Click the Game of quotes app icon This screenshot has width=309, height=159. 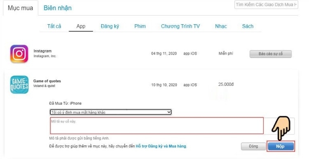tap(19, 85)
